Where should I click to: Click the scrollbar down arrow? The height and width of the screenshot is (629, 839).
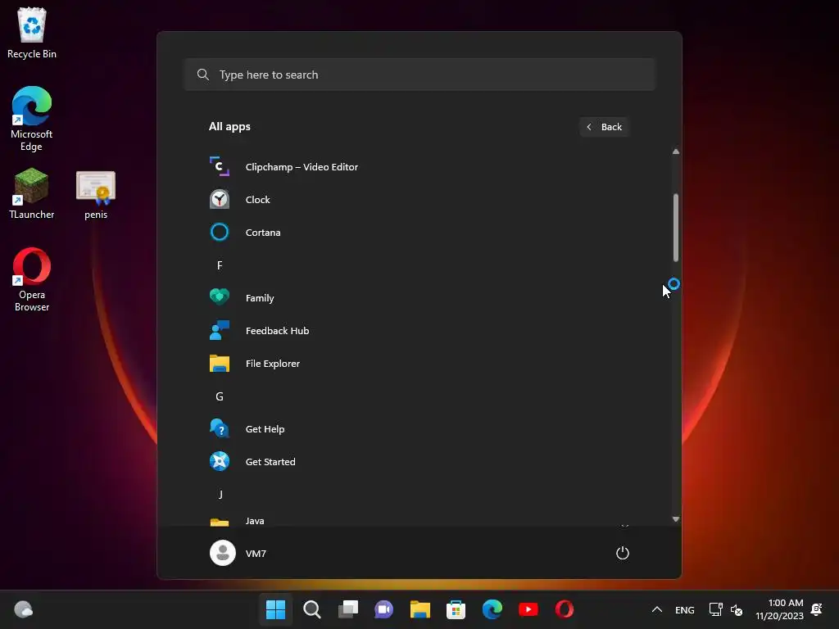676,518
